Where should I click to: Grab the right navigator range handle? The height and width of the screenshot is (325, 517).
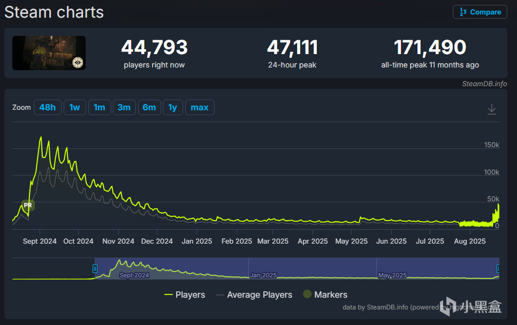pos(498,269)
